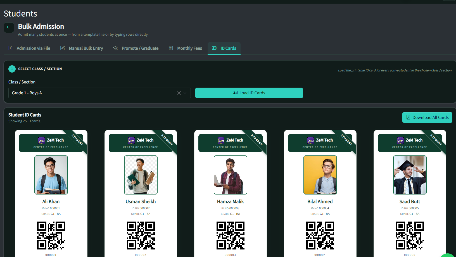Click the ZeM logo on Hamza Malik's card
The image size is (456, 257).
[x=221, y=140]
